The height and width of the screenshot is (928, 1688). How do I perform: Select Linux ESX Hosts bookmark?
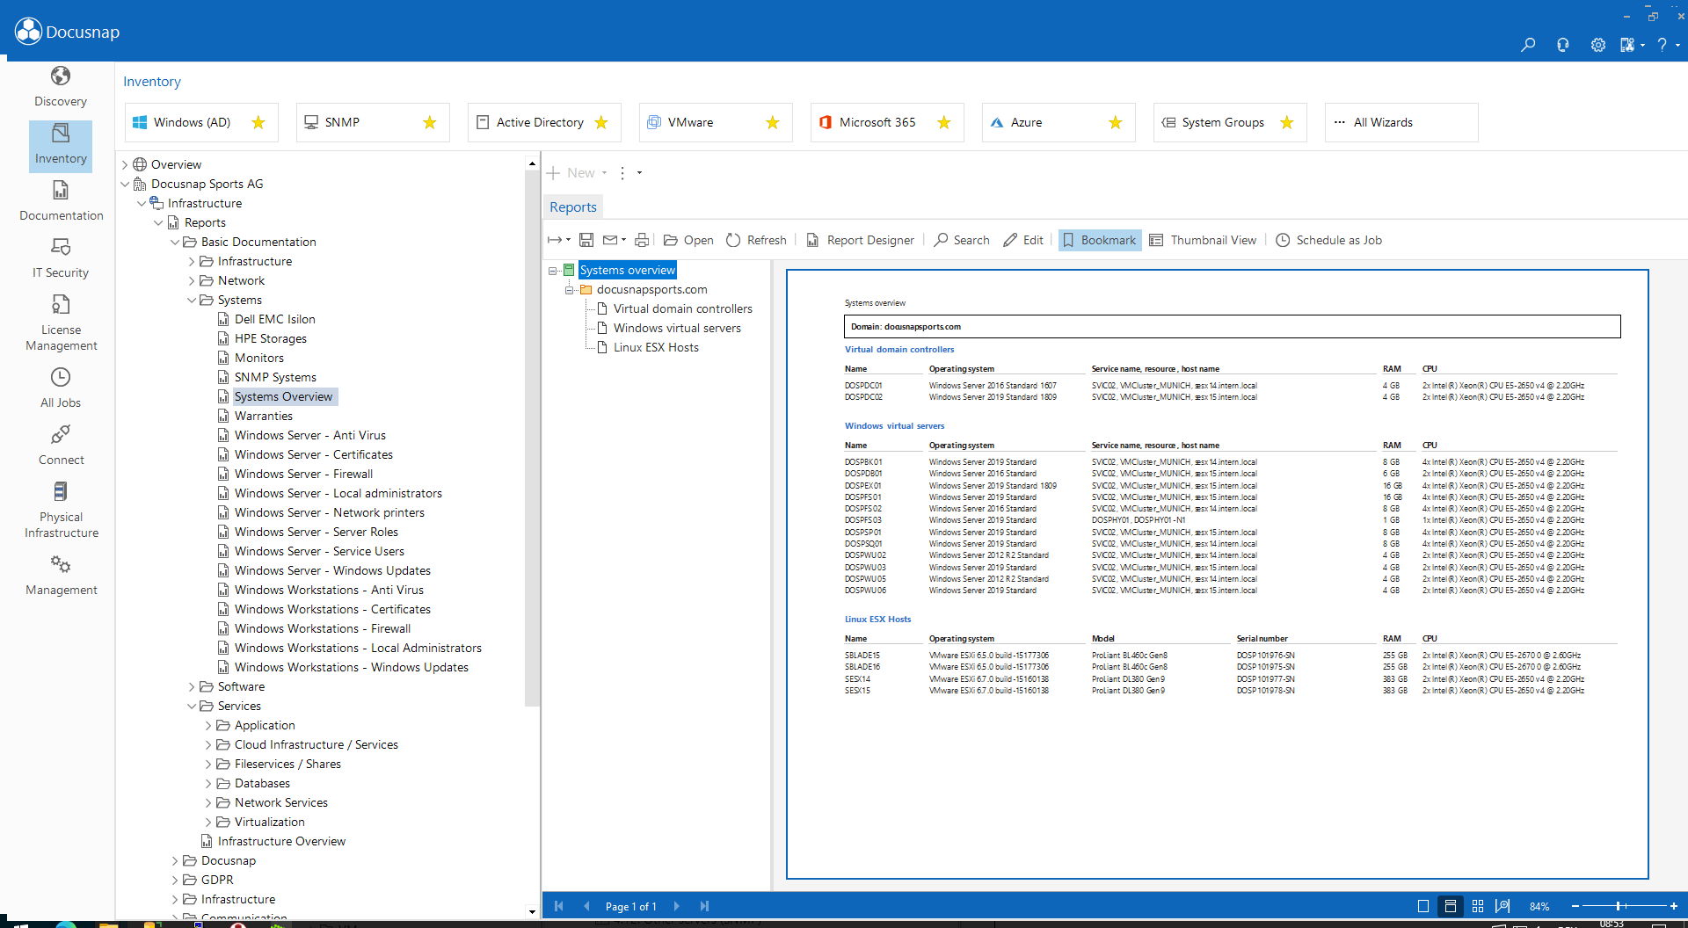(656, 347)
